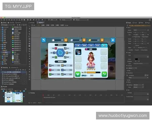152x122 pixels.
Task: Click the component icon left of orange title
Action: [x=128, y=26]
